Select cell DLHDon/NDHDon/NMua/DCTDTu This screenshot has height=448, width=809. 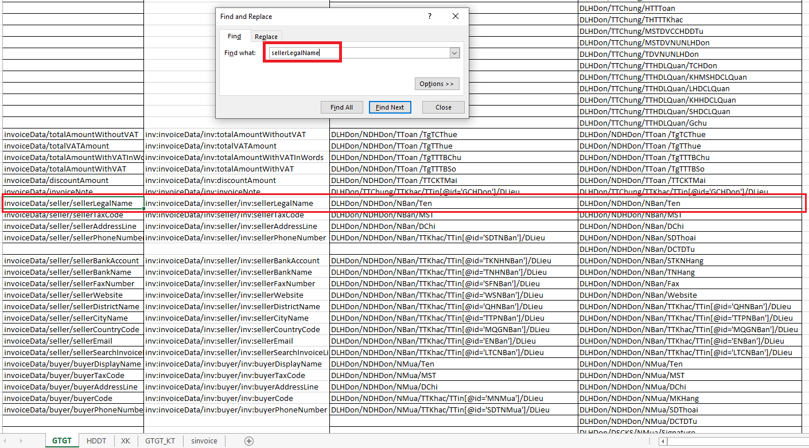click(690, 421)
